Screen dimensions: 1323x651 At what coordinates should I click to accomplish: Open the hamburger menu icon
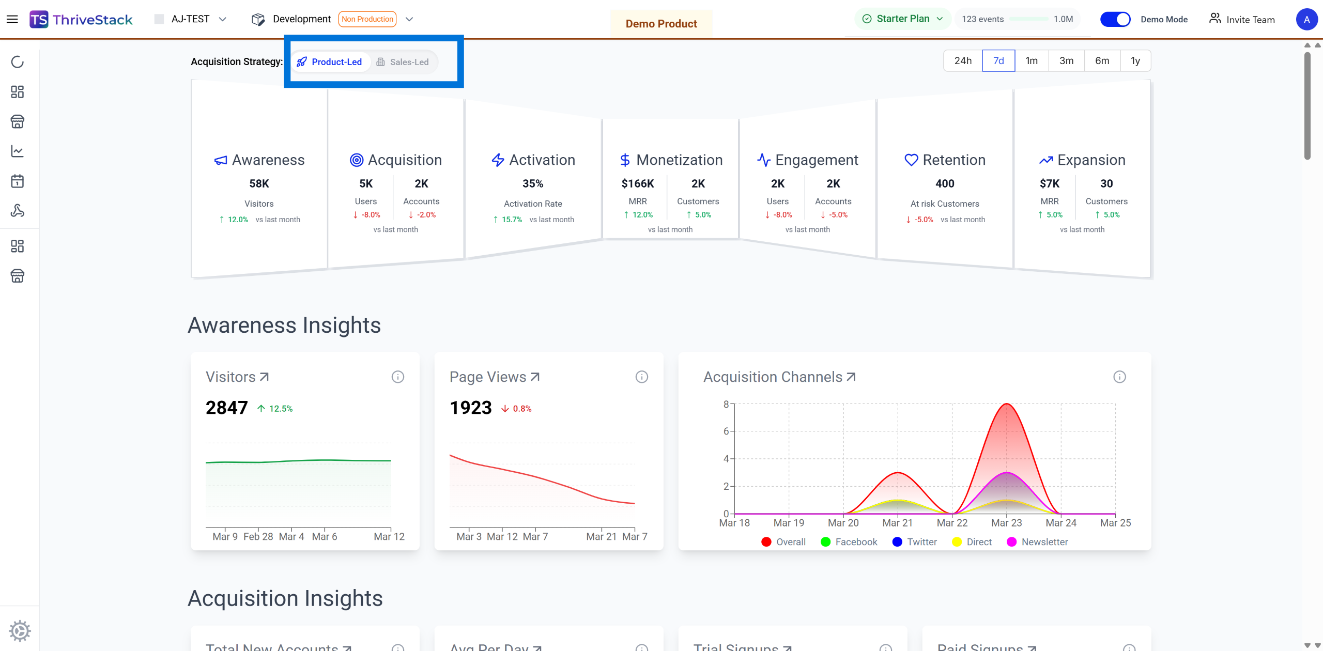point(12,20)
